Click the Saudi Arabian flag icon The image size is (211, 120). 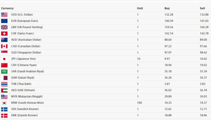point(4,71)
